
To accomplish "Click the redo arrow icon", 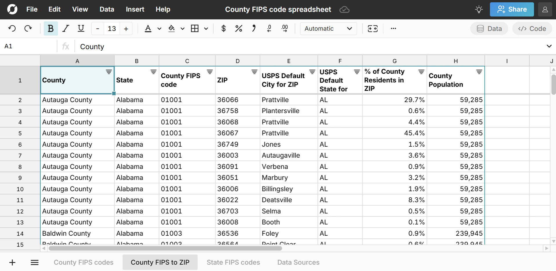I will tap(28, 28).
